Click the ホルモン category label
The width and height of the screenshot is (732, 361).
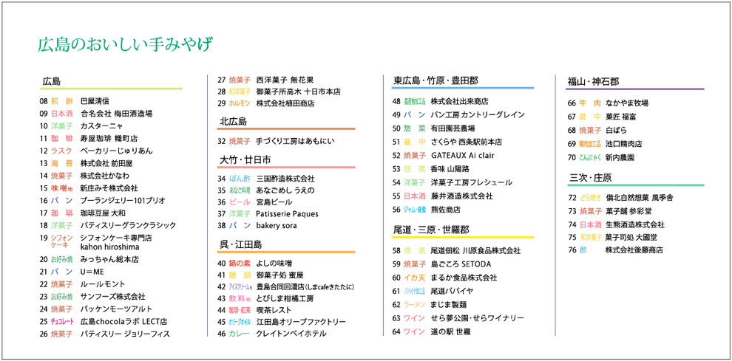pyautogui.click(x=240, y=103)
